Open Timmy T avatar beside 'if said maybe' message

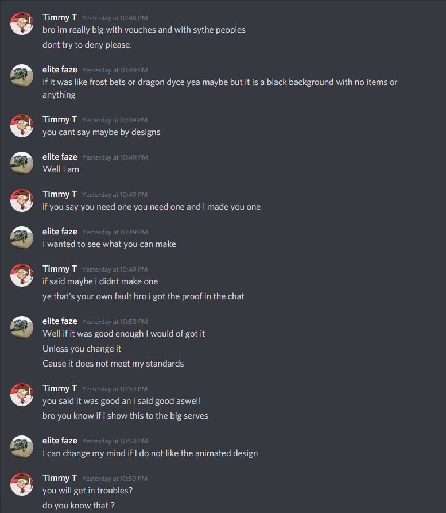(x=22, y=275)
